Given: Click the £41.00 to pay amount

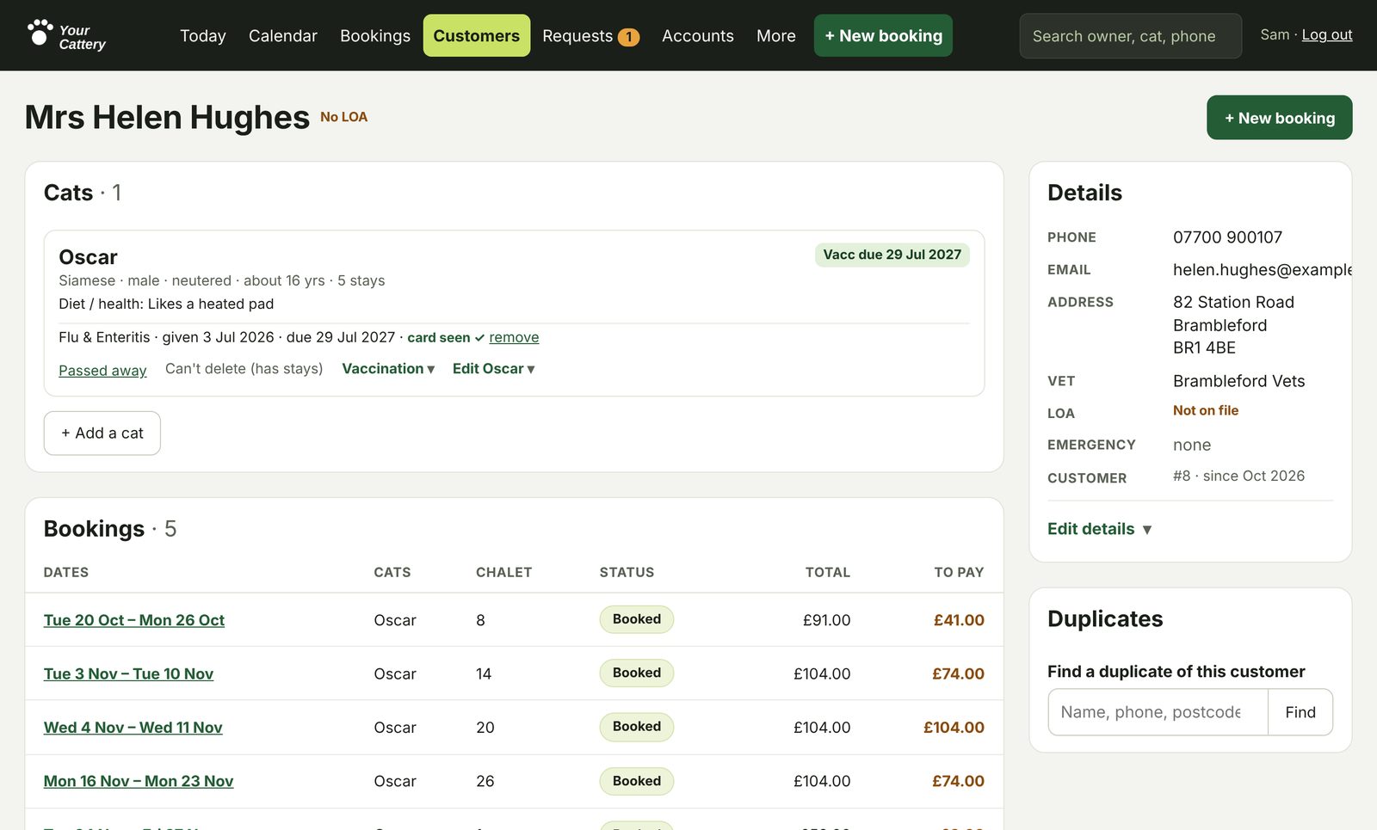Looking at the screenshot, I should coord(959,620).
